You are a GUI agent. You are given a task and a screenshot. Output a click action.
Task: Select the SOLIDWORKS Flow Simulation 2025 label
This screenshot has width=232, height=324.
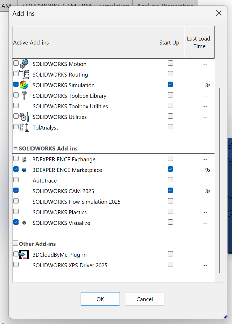(x=77, y=202)
